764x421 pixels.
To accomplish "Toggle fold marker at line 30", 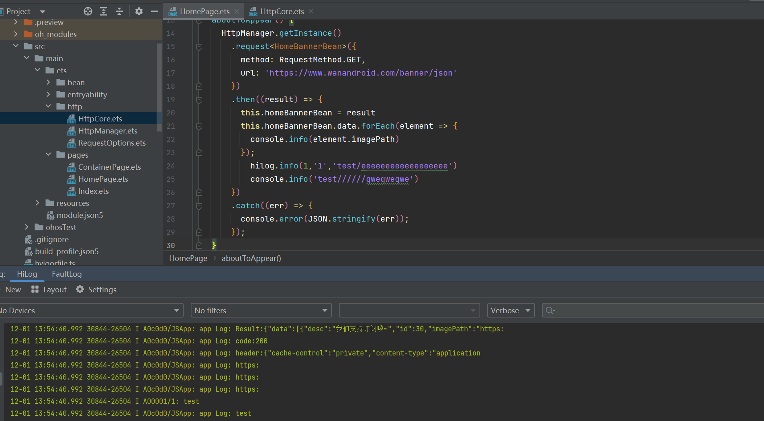I will coord(199,245).
